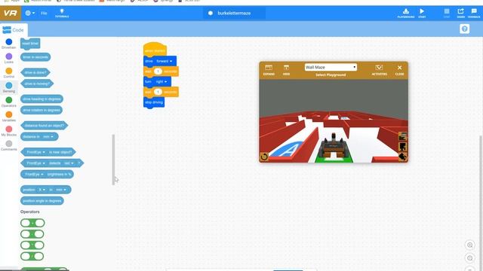Select the Control block category
This screenshot has height=271, width=483.
point(8,72)
